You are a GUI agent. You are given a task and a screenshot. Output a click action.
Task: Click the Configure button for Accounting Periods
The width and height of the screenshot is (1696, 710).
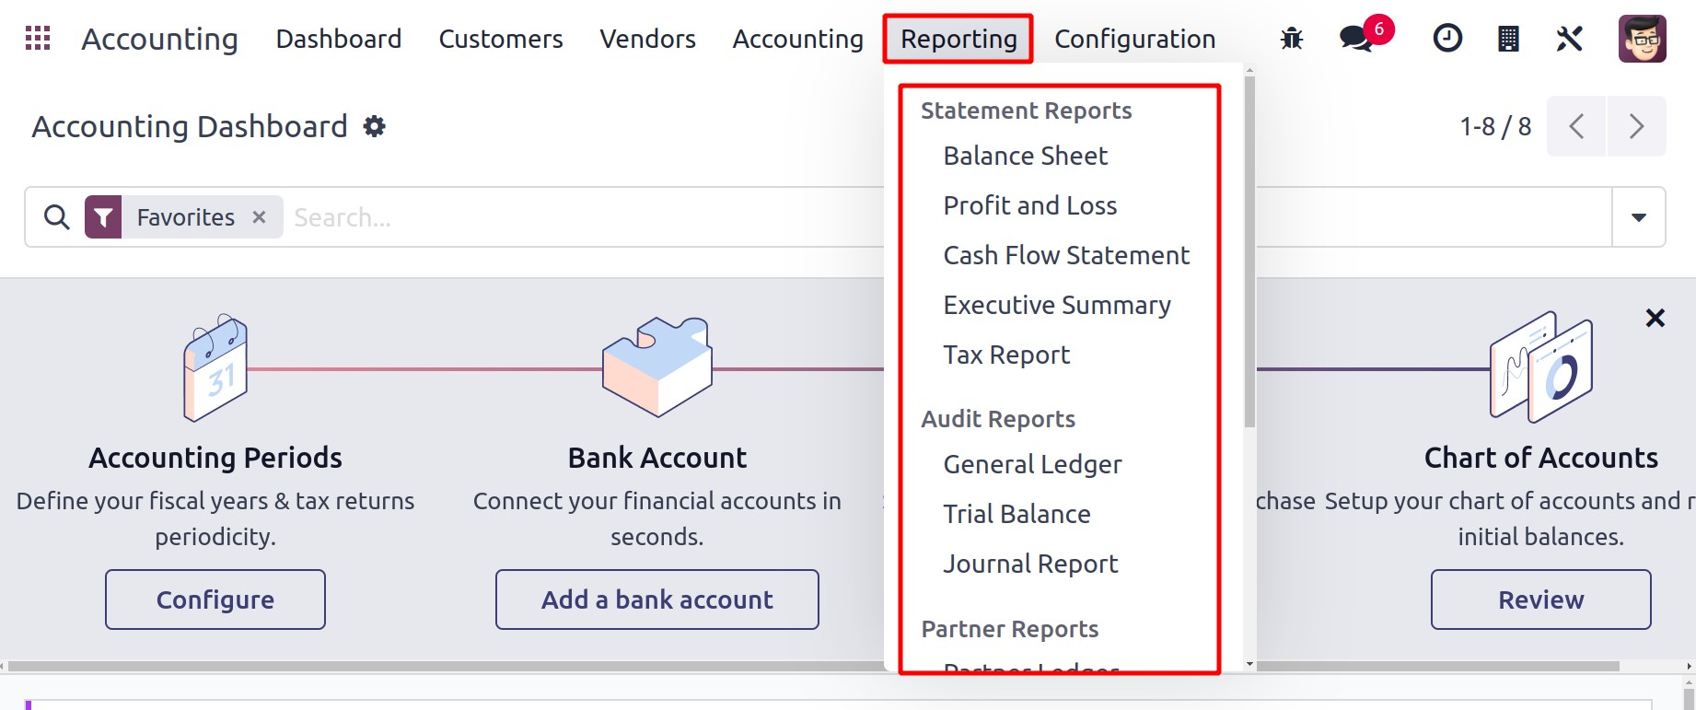click(215, 599)
